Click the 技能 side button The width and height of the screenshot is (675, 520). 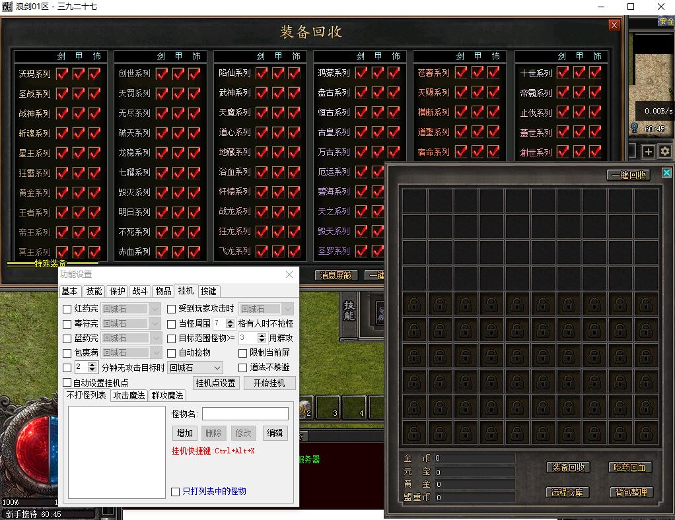[349, 311]
